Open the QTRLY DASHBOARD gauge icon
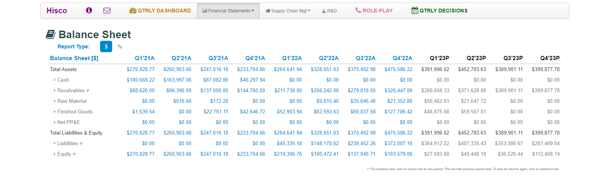 click(133, 11)
